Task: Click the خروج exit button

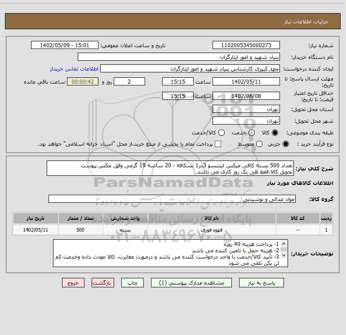Action: point(73,283)
